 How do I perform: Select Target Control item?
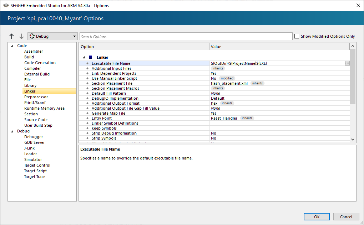37,165
